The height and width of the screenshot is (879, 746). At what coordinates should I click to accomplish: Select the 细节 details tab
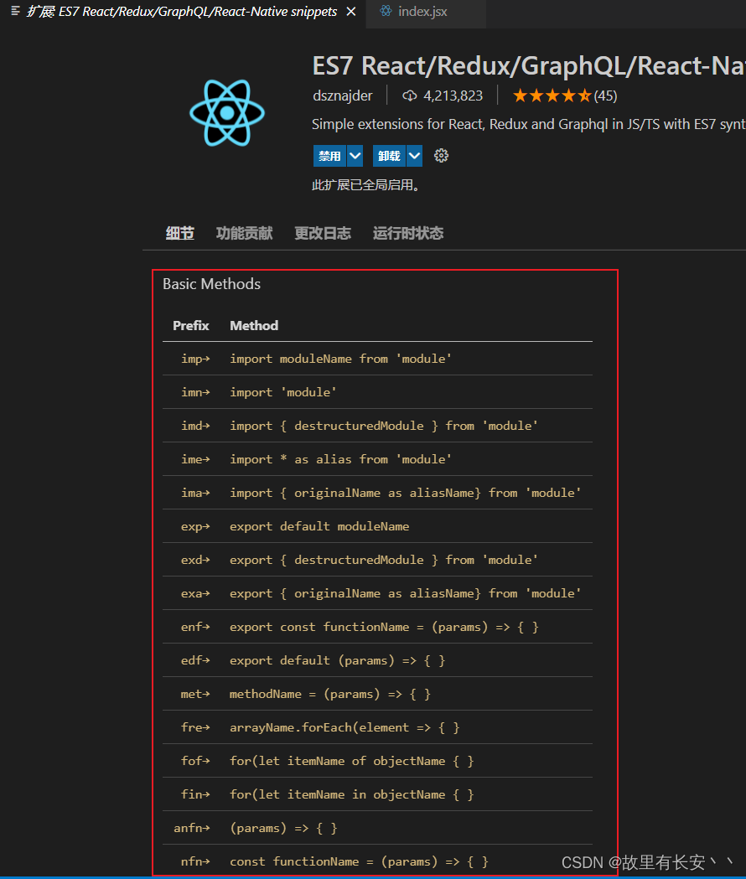point(180,233)
